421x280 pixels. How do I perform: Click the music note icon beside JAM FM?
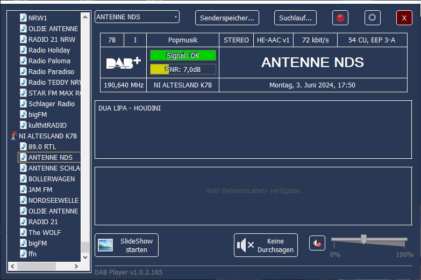(x=23, y=189)
